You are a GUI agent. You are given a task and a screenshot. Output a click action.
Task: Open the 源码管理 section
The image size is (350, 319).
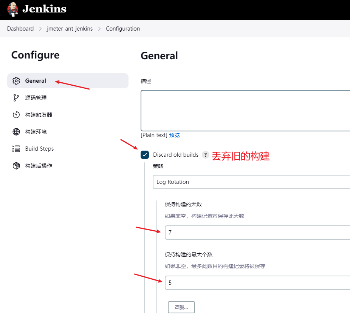(36, 98)
